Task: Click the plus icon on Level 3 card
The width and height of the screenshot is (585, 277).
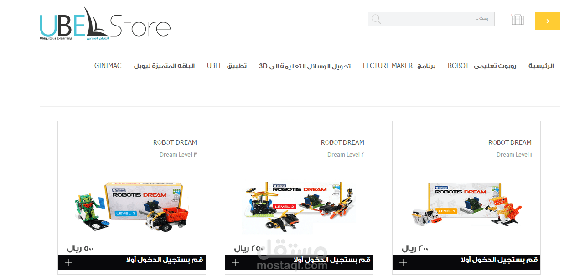Action: [68, 262]
